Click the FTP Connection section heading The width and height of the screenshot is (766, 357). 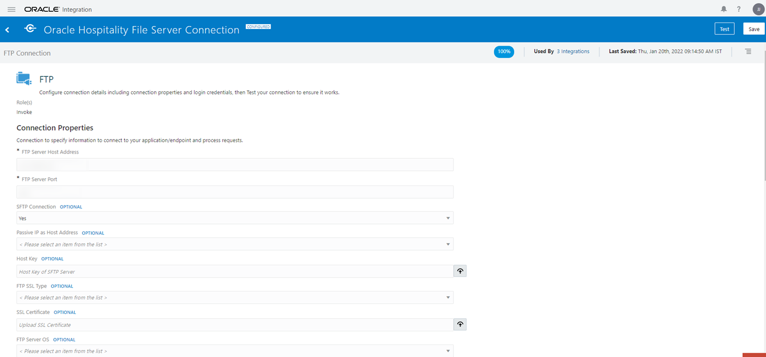point(27,53)
